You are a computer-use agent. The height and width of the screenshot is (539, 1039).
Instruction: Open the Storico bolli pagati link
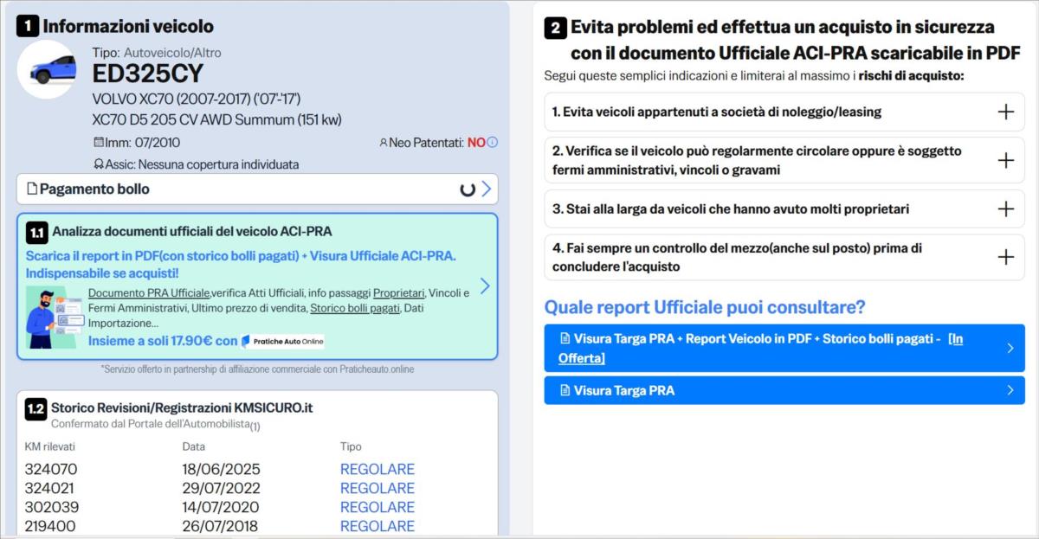[x=355, y=307]
